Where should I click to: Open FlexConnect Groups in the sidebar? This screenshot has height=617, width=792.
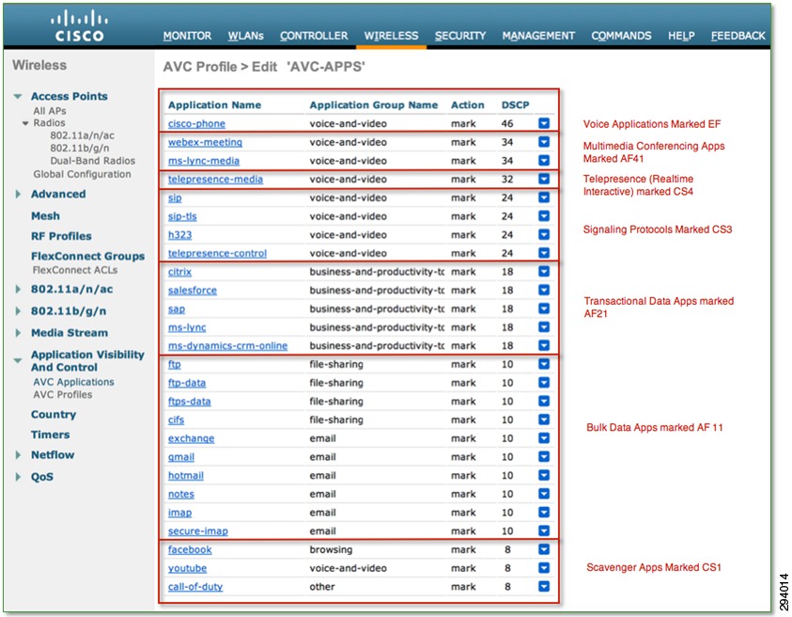click(88, 257)
